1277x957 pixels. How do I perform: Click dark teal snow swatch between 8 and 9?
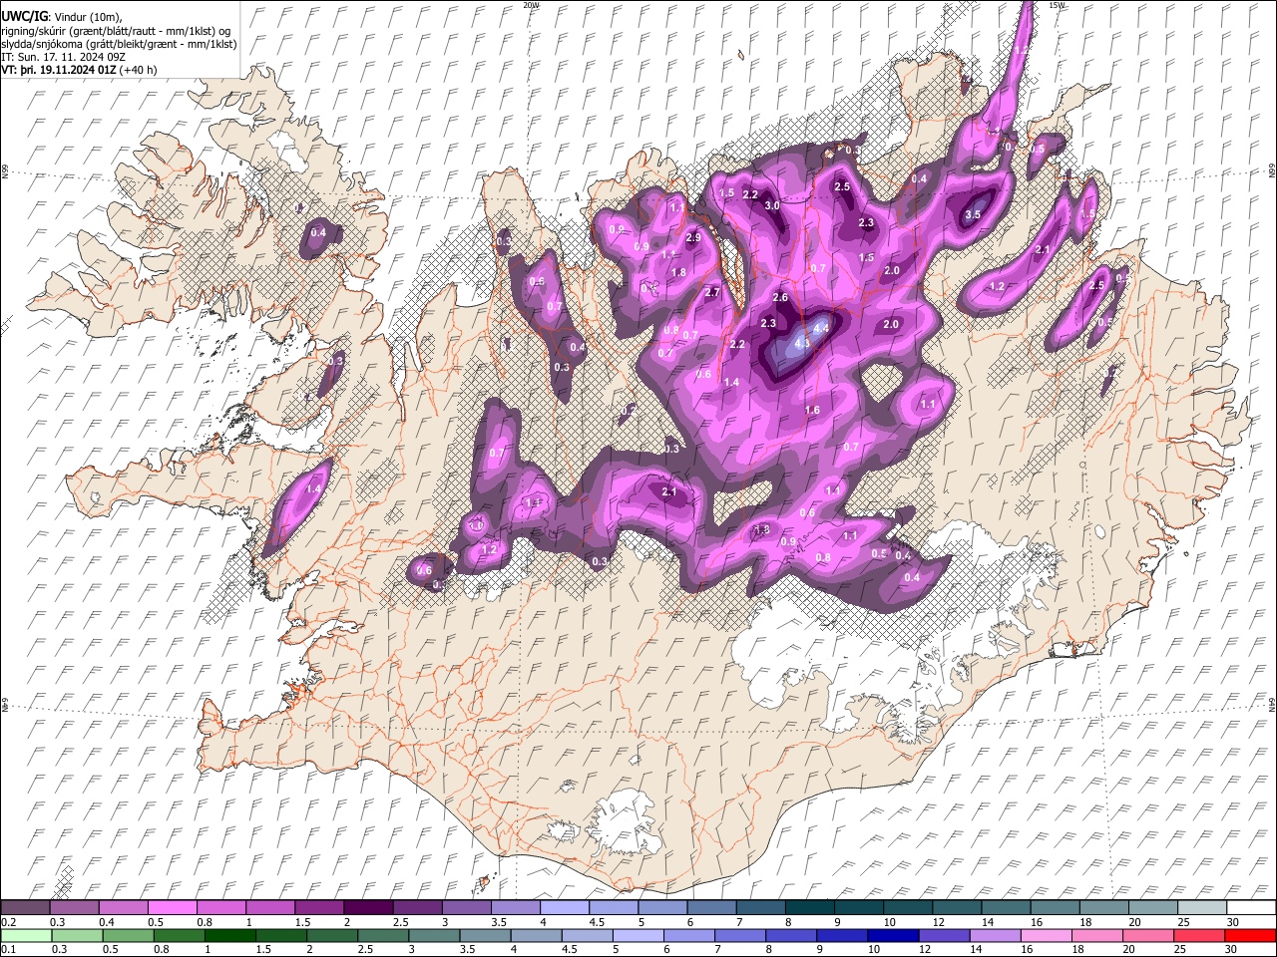click(x=810, y=908)
